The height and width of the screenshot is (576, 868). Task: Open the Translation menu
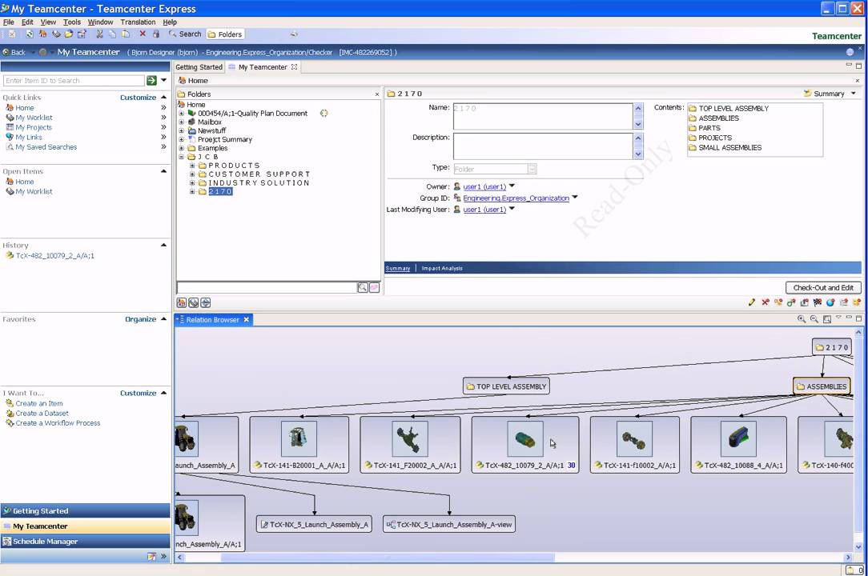pyautogui.click(x=138, y=22)
